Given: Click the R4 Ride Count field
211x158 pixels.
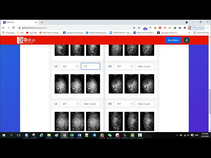Looking at the screenshot, I should point(145,66).
